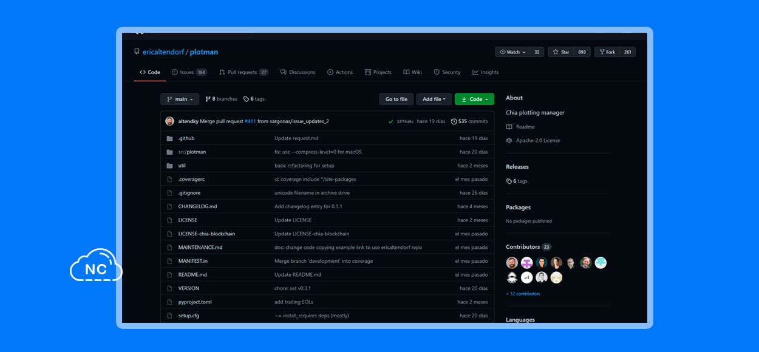Open the src/plotman folder
Screen dimensions: 759x352
[192, 152]
